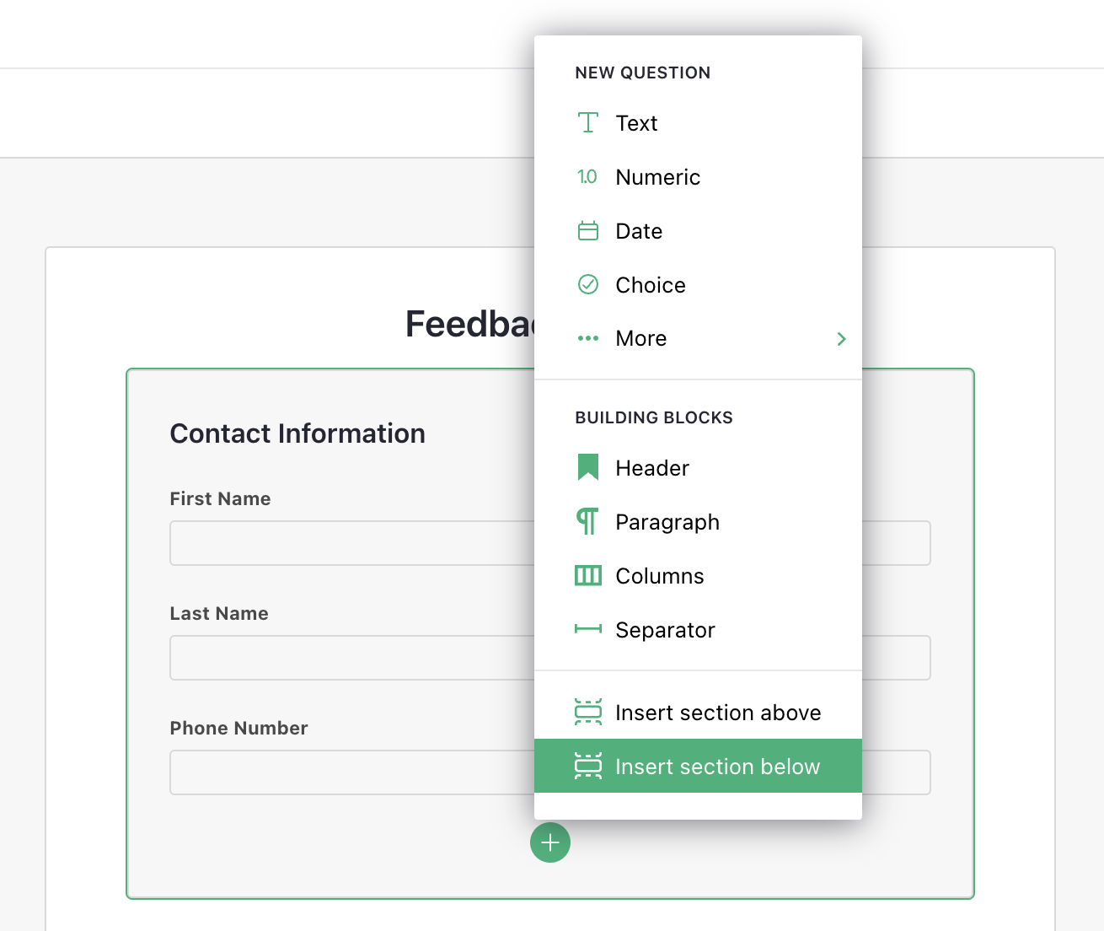This screenshot has height=931, width=1104.
Task: Click the Separator line icon
Action: [x=588, y=629]
